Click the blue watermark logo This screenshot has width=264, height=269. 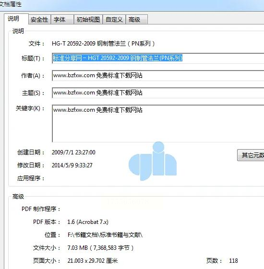click(x=153, y=161)
